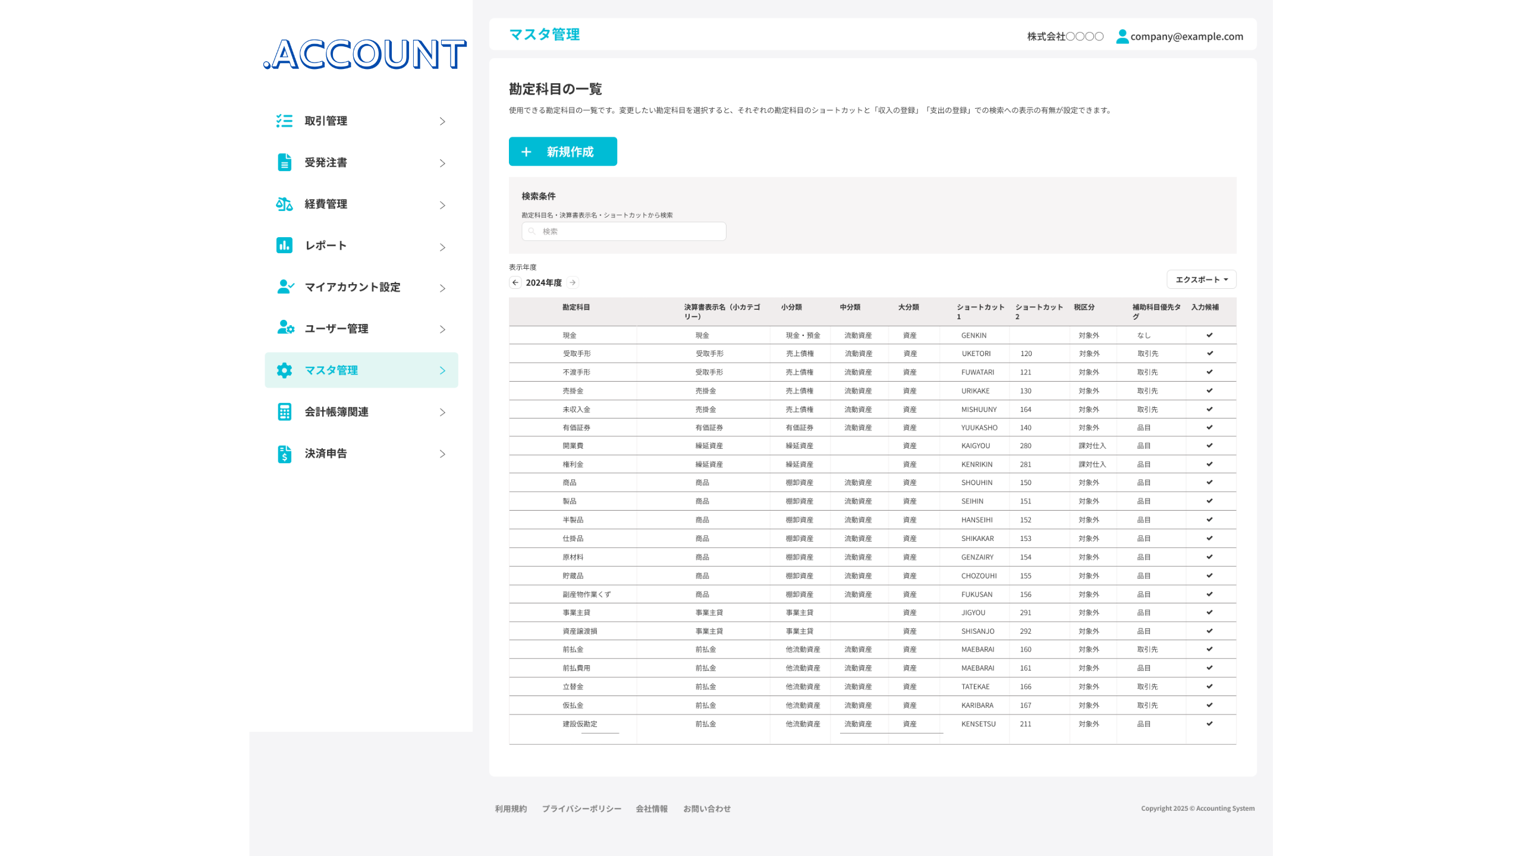Go to the previous fiscal year with the left arrow
1522x856 pixels.
(515, 282)
